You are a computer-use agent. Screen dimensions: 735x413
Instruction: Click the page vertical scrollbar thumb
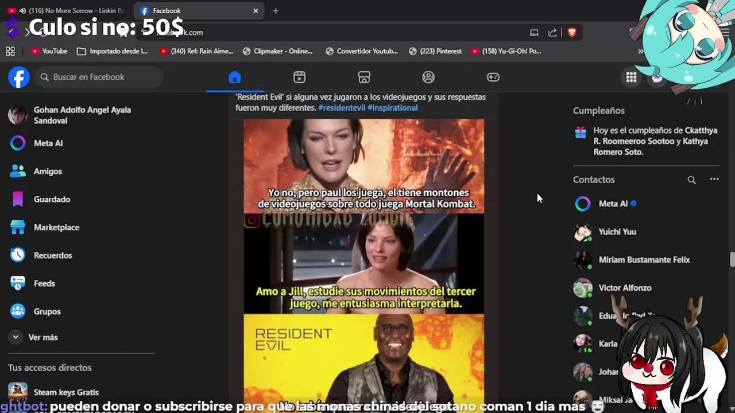tap(732, 259)
